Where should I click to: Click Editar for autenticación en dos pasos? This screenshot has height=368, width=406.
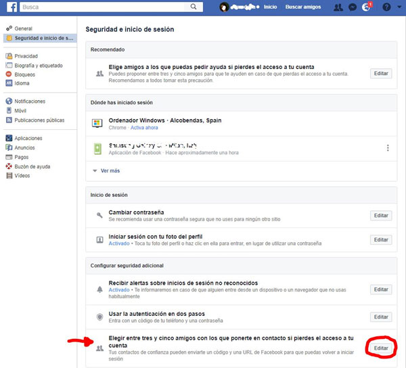tap(381, 317)
